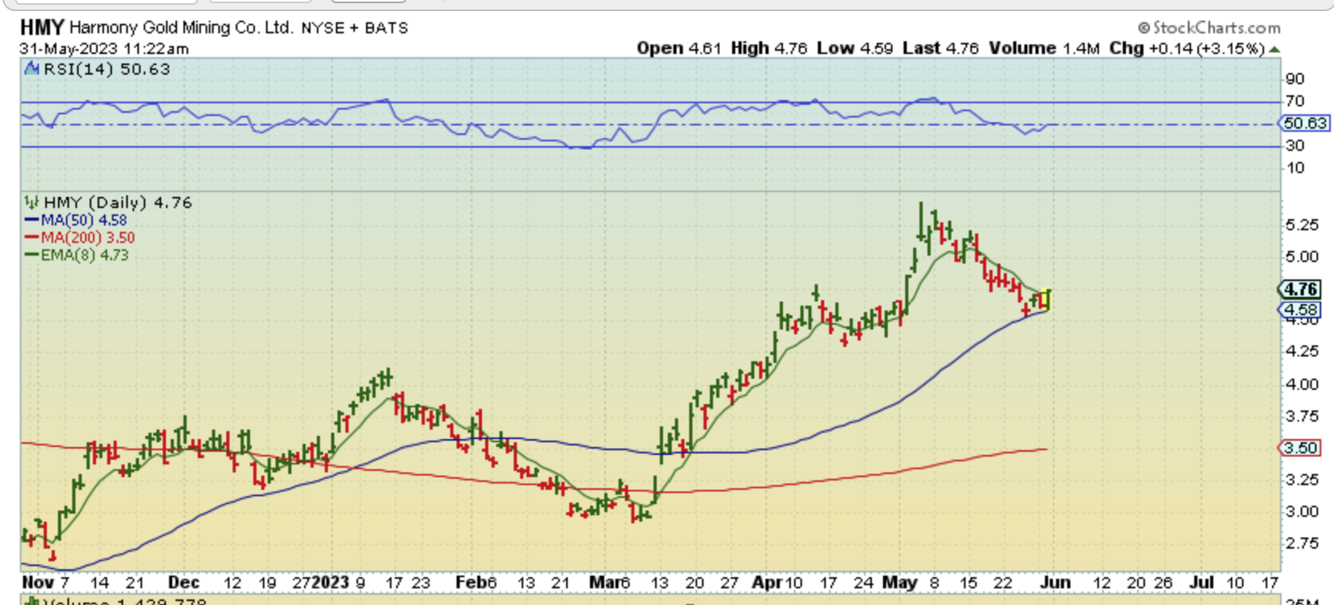Select the yellow-highlighted latest price candle
The image size is (1334, 605).
(x=1047, y=300)
